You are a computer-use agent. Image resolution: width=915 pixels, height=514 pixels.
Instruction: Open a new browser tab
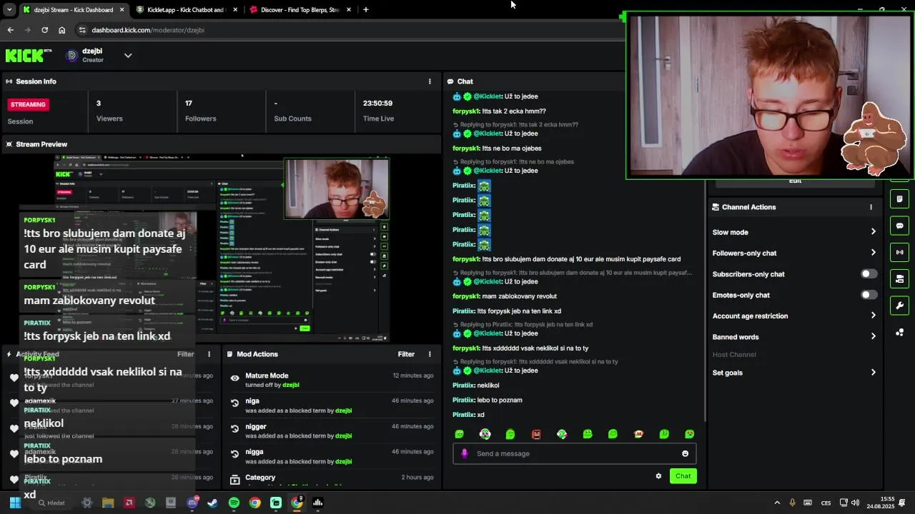365,10
